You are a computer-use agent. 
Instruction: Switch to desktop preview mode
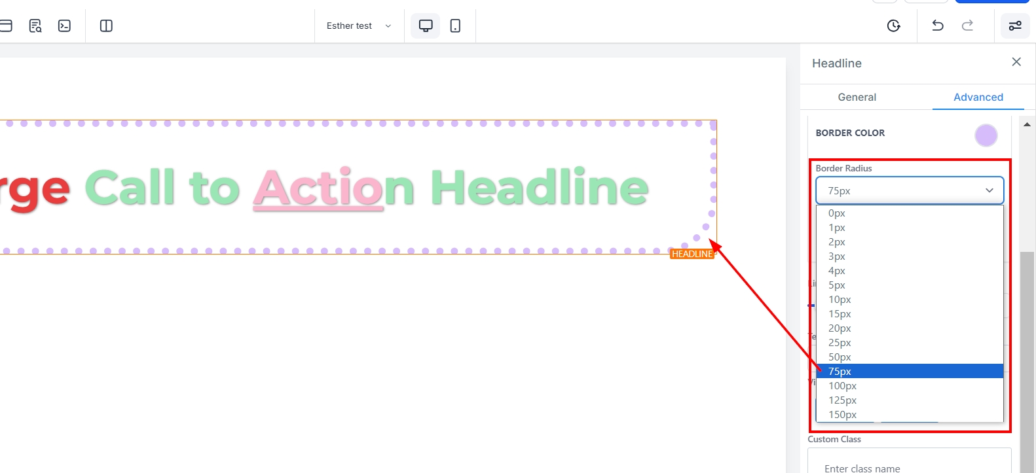(426, 26)
